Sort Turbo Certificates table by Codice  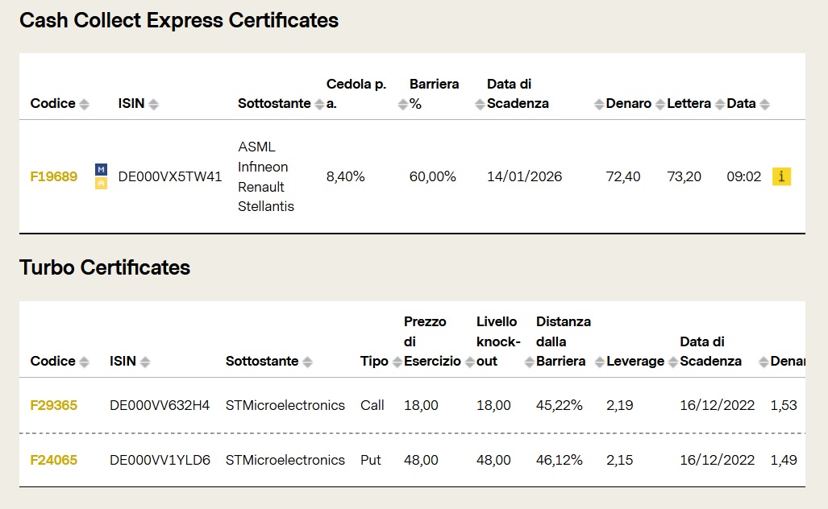click(84, 362)
